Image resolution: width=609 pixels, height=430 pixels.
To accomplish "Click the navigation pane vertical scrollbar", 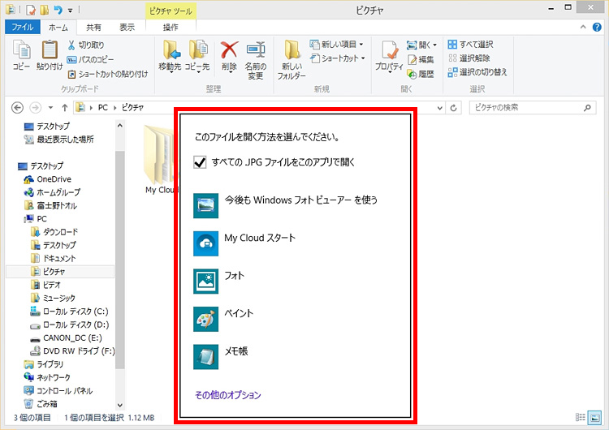I will [x=120, y=243].
